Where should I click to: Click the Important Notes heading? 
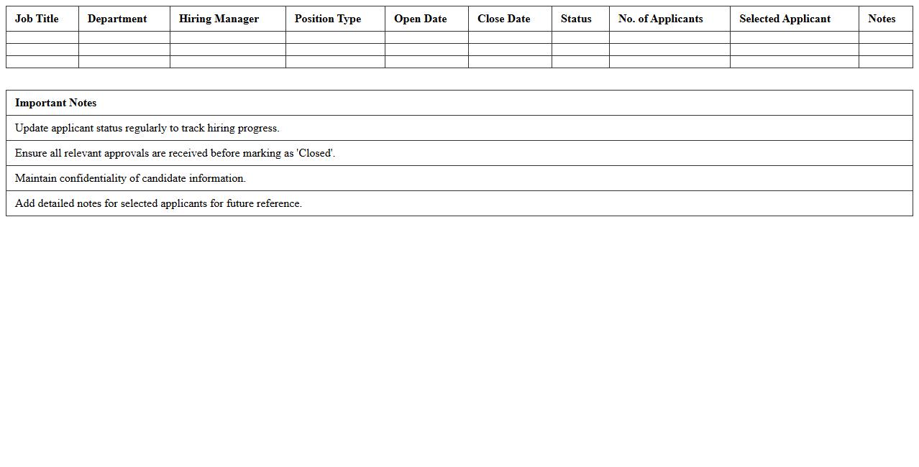tap(56, 103)
